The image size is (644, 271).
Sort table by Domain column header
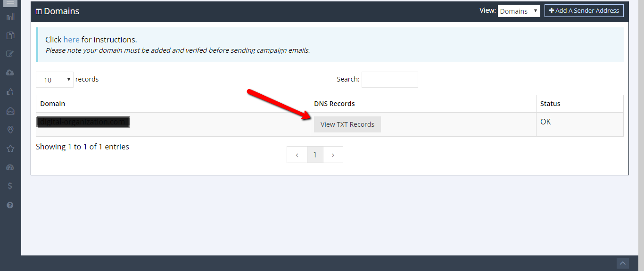(x=53, y=104)
